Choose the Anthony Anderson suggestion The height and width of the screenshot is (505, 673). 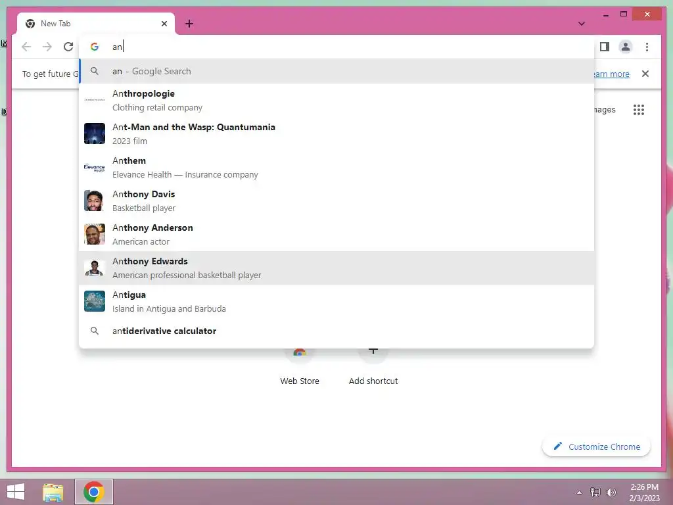click(x=336, y=234)
